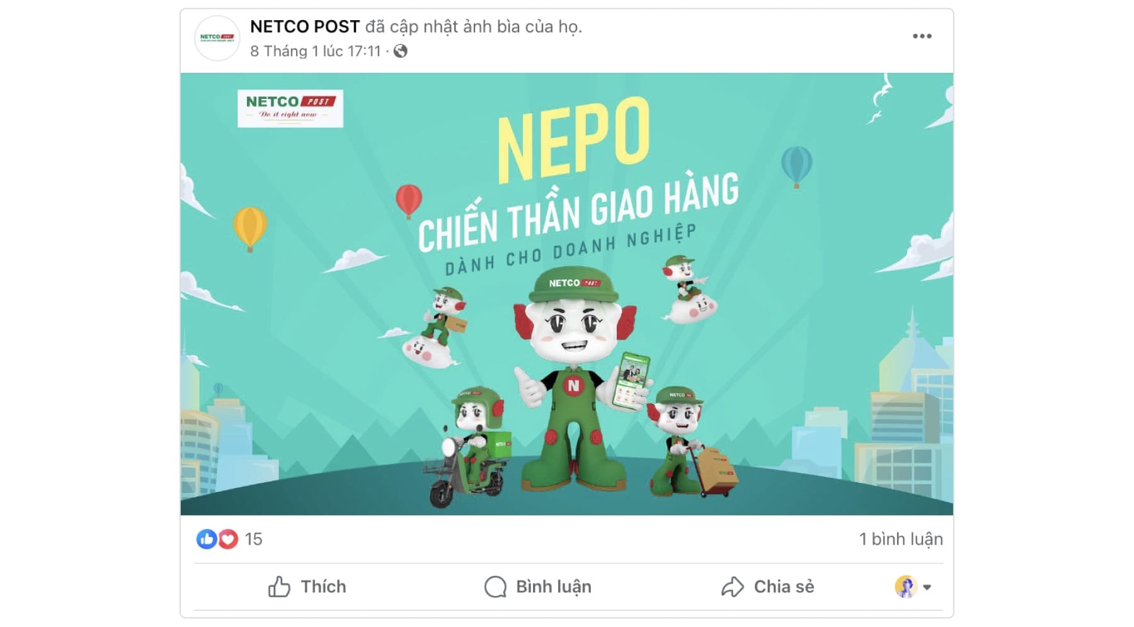
Task: Click the Bình luận button
Action: (538, 587)
